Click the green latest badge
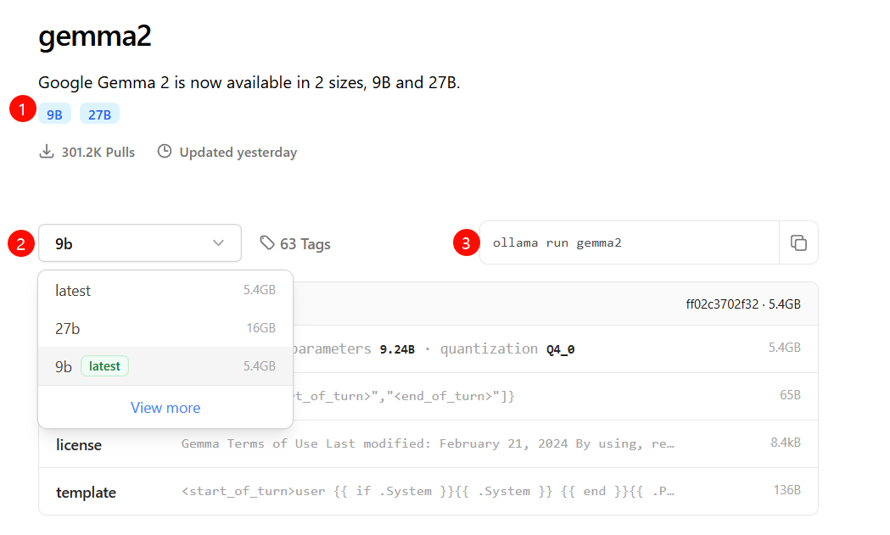The height and width of the screenshot is (535, 890). [x=104, y=366]
